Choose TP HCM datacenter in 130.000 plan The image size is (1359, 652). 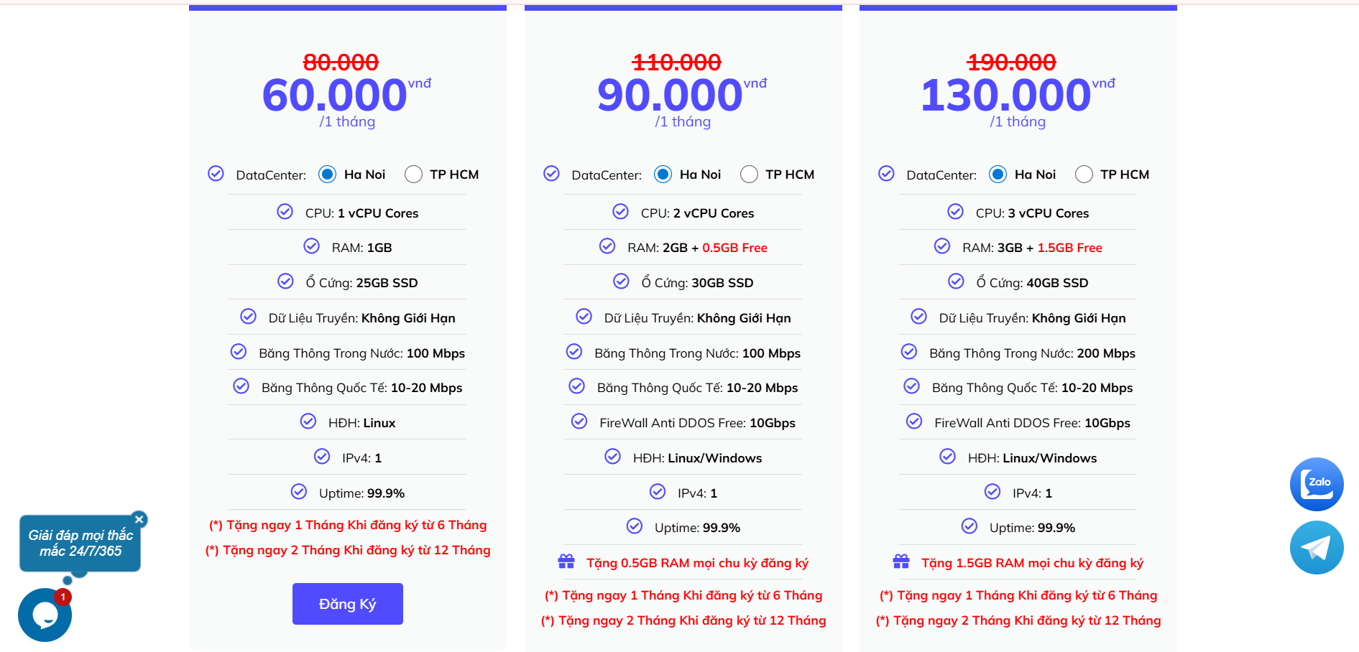(1084, 174)
